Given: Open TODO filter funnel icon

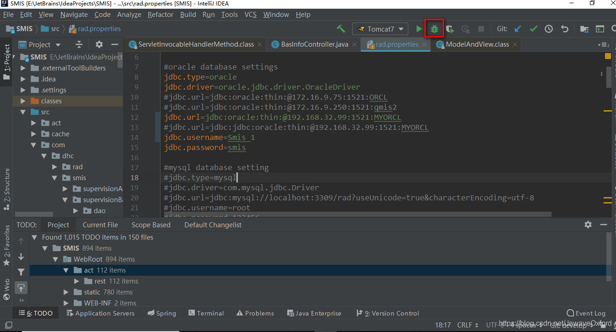Looking at the screenshot, I should 21,272.
